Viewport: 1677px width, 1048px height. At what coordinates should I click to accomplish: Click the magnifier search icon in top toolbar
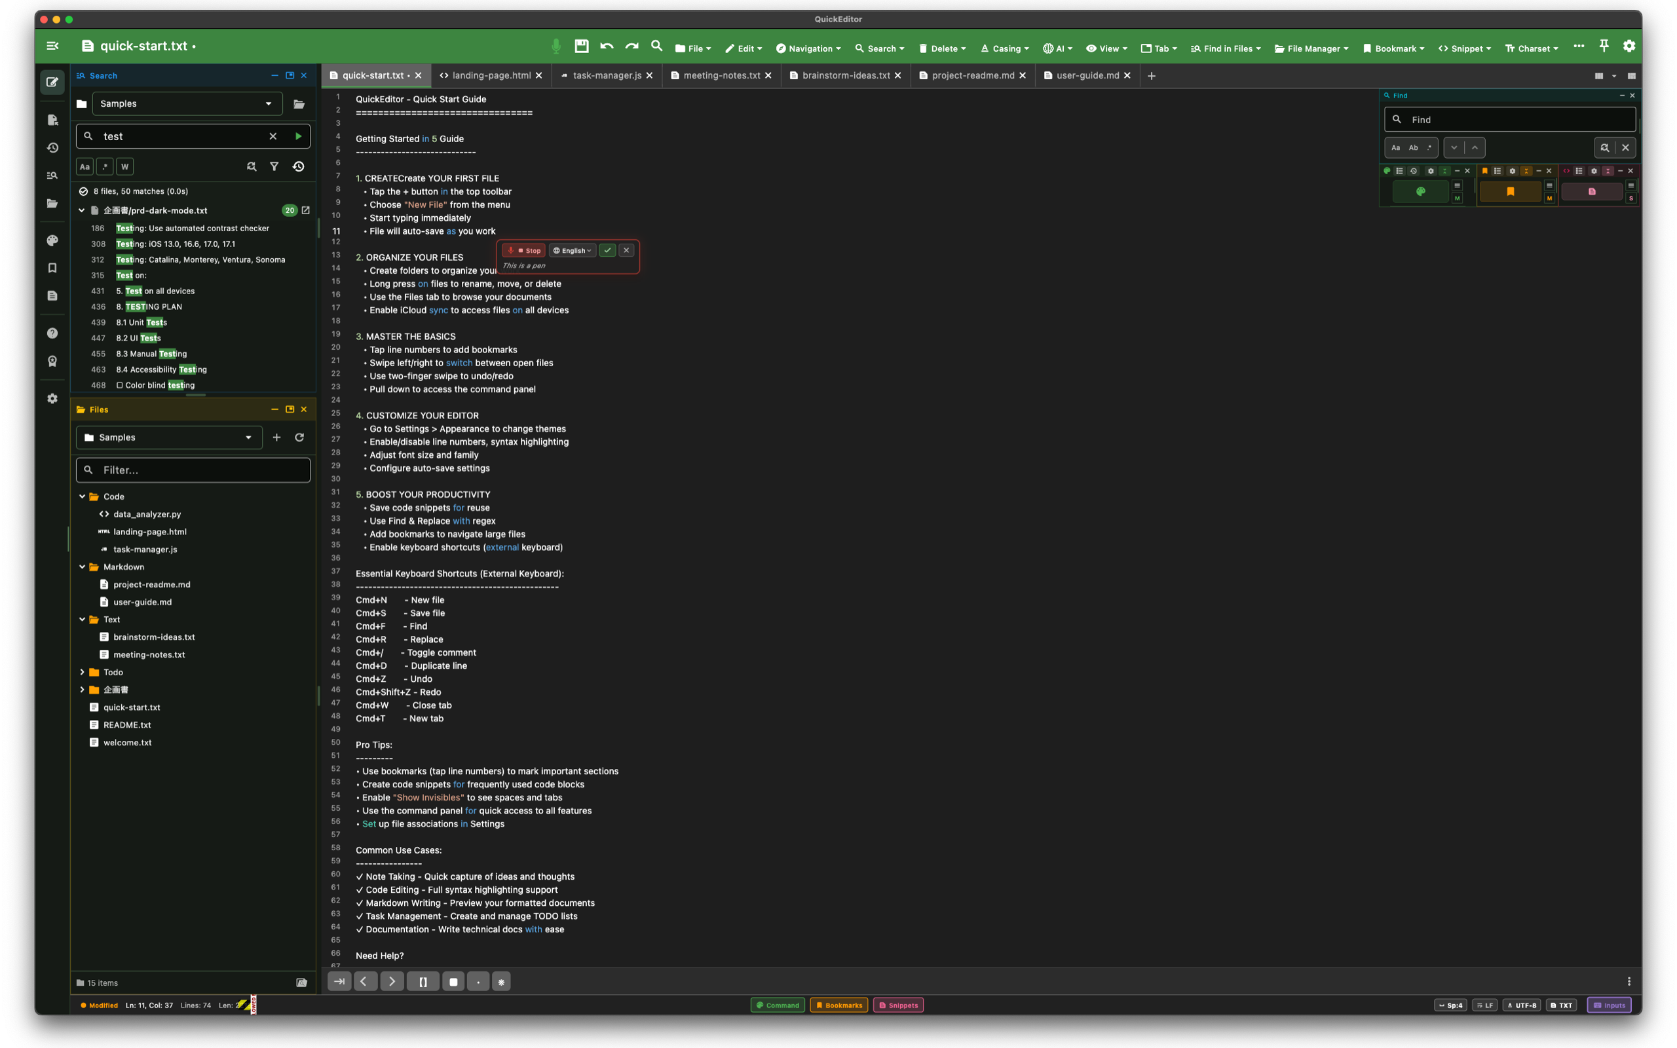click(x=656, y=47)
